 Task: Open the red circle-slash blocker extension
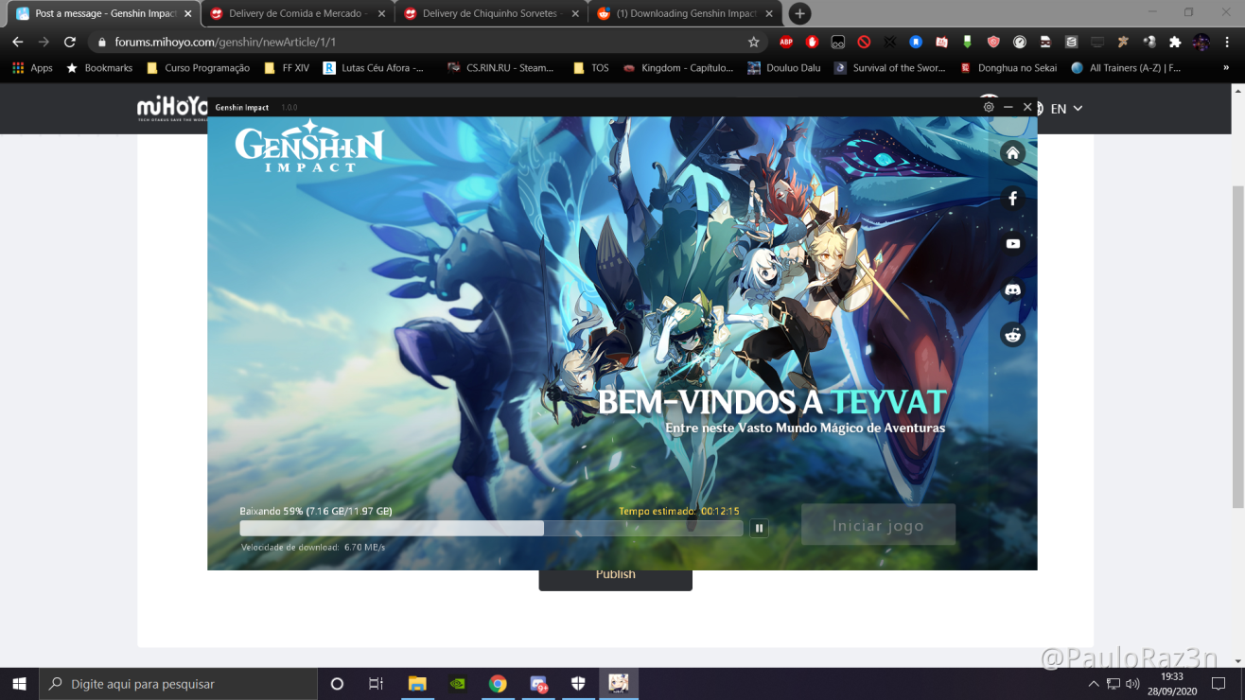864,42
